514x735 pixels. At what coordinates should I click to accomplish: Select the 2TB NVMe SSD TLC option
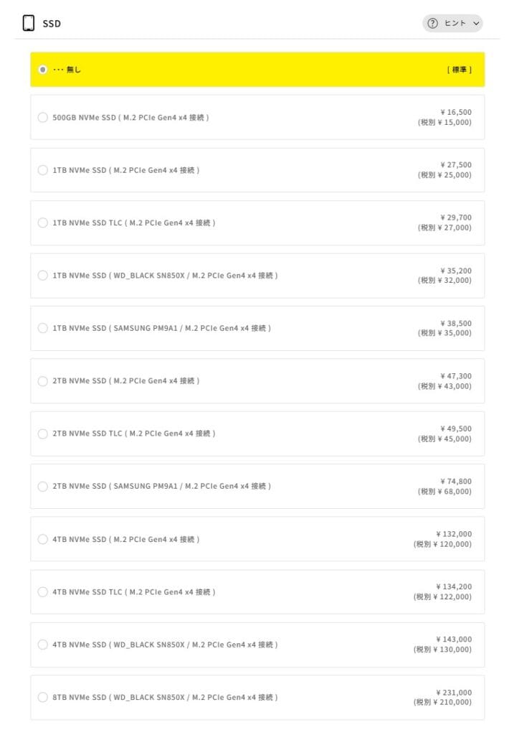coord(43,434)
